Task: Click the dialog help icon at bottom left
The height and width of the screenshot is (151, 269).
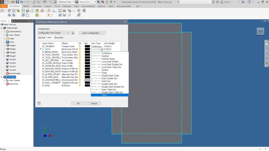Action: pos(39,103)
